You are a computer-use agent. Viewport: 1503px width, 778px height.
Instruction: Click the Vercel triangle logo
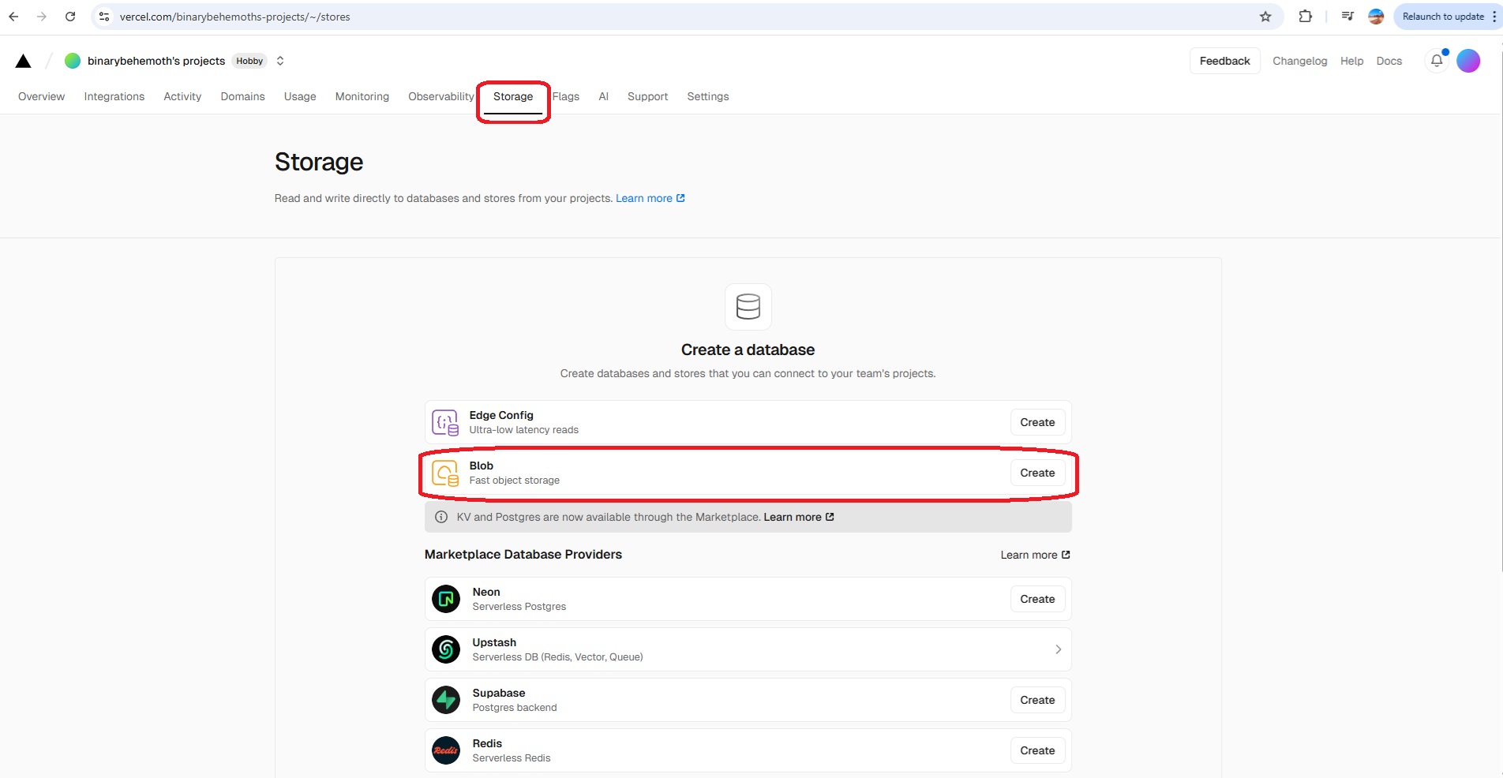coord(24,61)
